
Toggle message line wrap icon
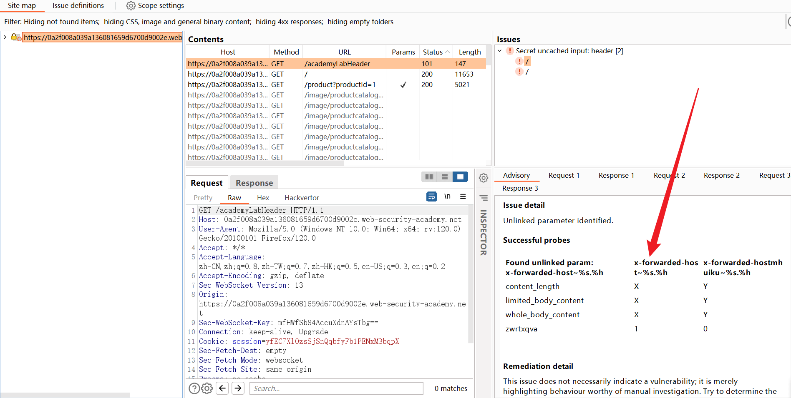click(431, 197)
